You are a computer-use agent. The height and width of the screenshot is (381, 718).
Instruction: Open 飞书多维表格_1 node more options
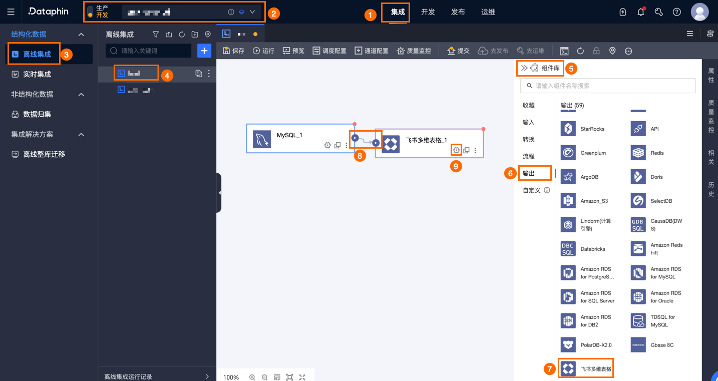click(x=475, y=150)
